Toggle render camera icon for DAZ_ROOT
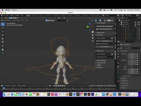The image size is (141, 106). point(139,24)
